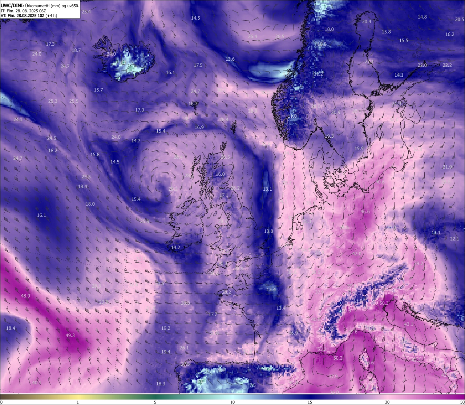Click the value 22.0 in the east
The image size is (465, 405).
(x=422, y=65)
